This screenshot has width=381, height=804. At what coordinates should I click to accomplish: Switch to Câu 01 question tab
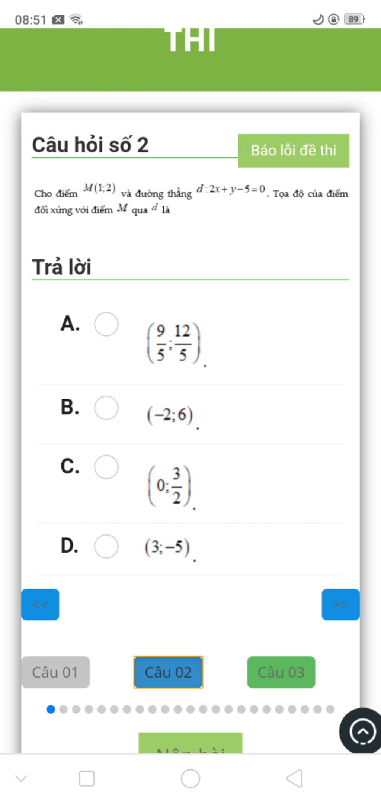click(55, 672)
